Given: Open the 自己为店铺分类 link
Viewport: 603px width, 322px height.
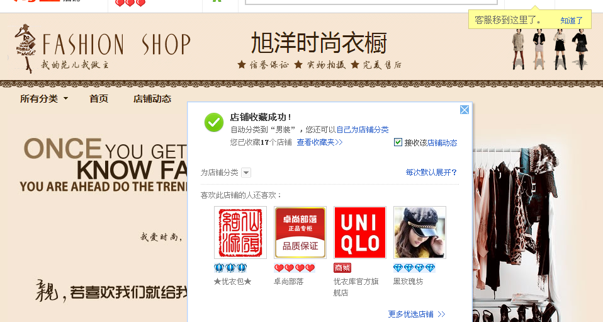Looking at the screenshot, I should click(x=363, y=130).
